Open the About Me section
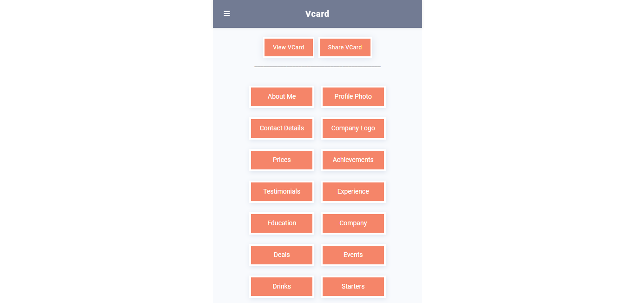The width and height of the screenshot is (635, 303). point(282,97)
